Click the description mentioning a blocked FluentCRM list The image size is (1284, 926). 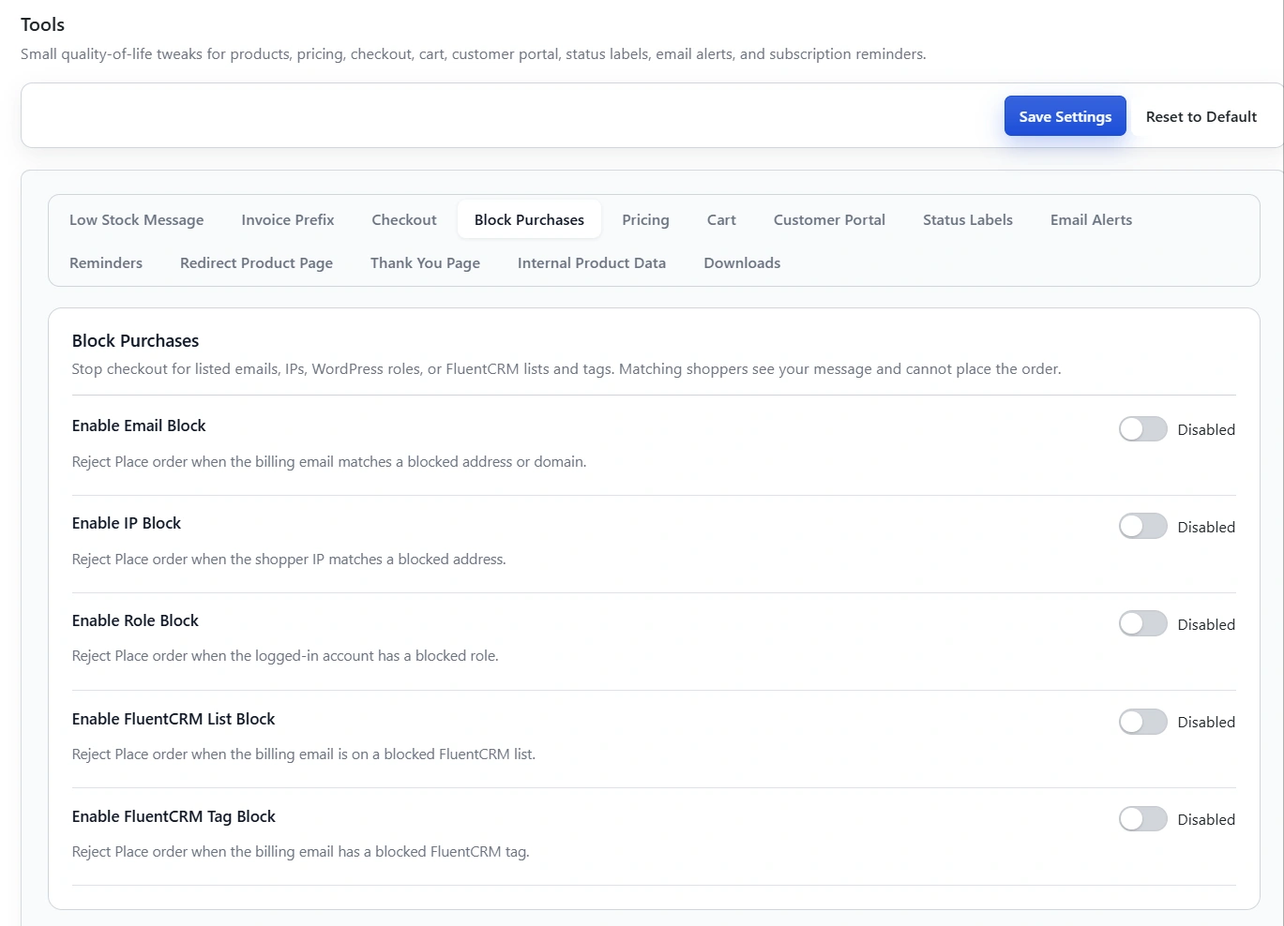(x=304, y=754)
